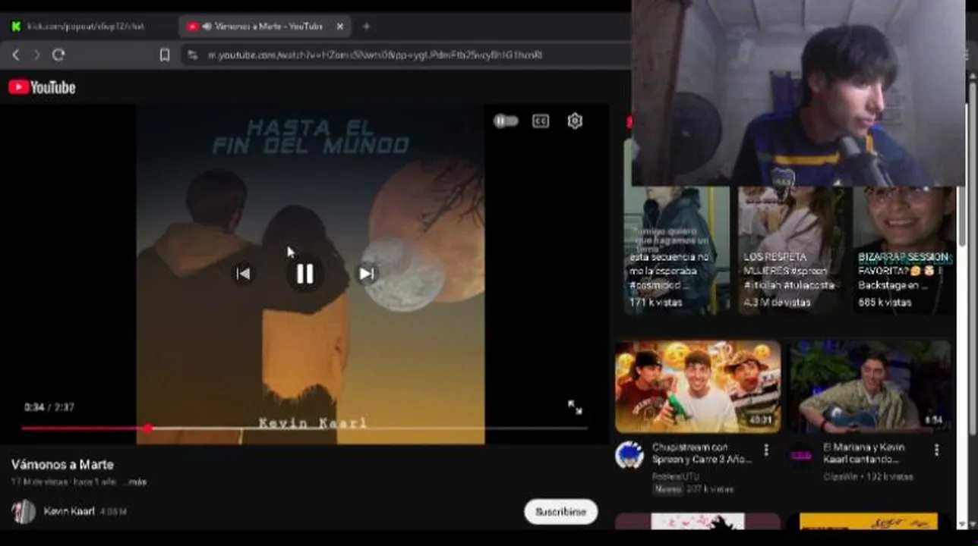Open the Chupistream channel avatar

pos(629,455)
